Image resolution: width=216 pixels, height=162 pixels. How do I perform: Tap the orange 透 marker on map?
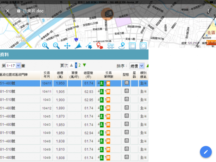pos(107,14)
